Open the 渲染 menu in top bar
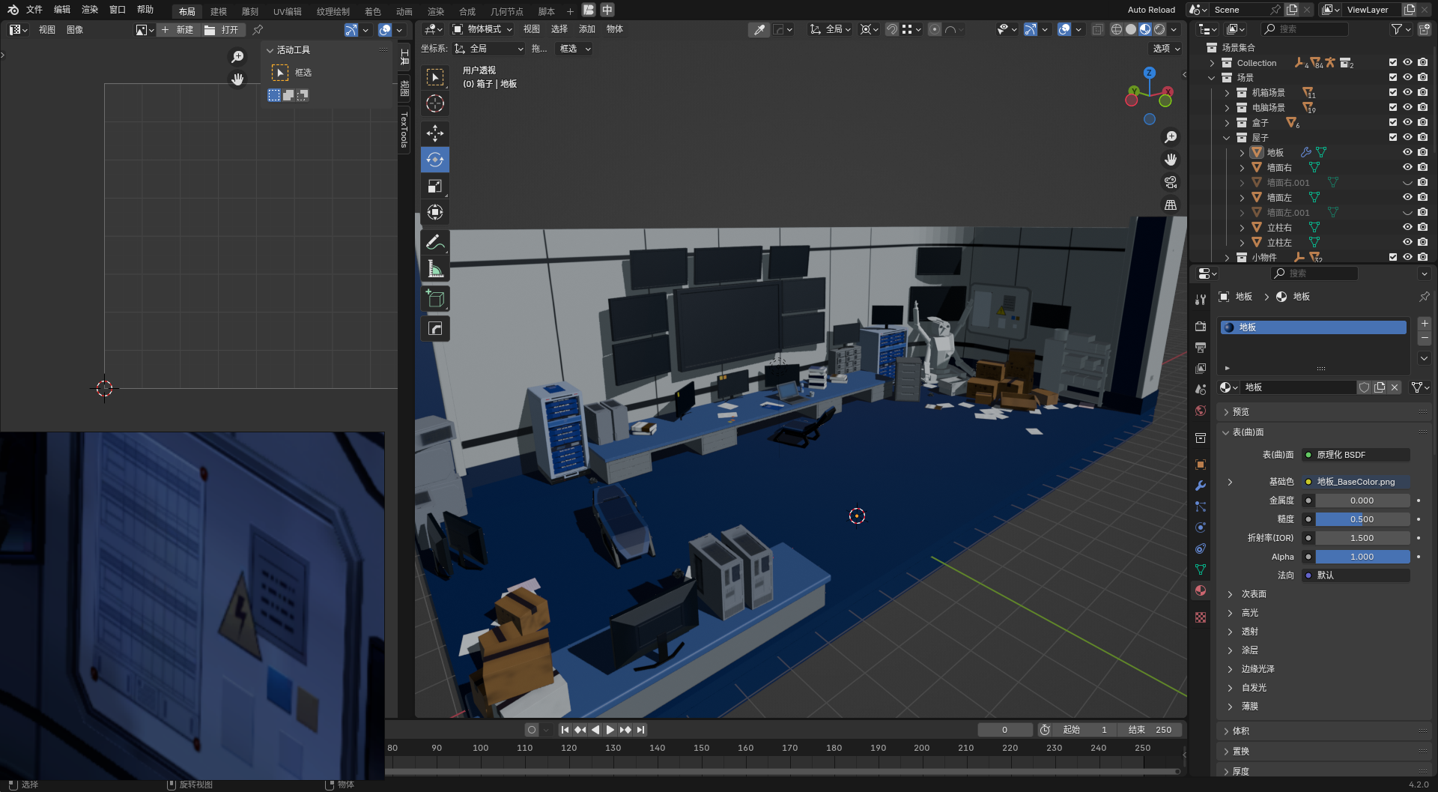The height and width of the screenshot is (792, 1438). (x=90, y=10)
